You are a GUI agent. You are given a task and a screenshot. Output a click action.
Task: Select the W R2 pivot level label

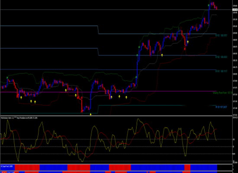[221, 57]
